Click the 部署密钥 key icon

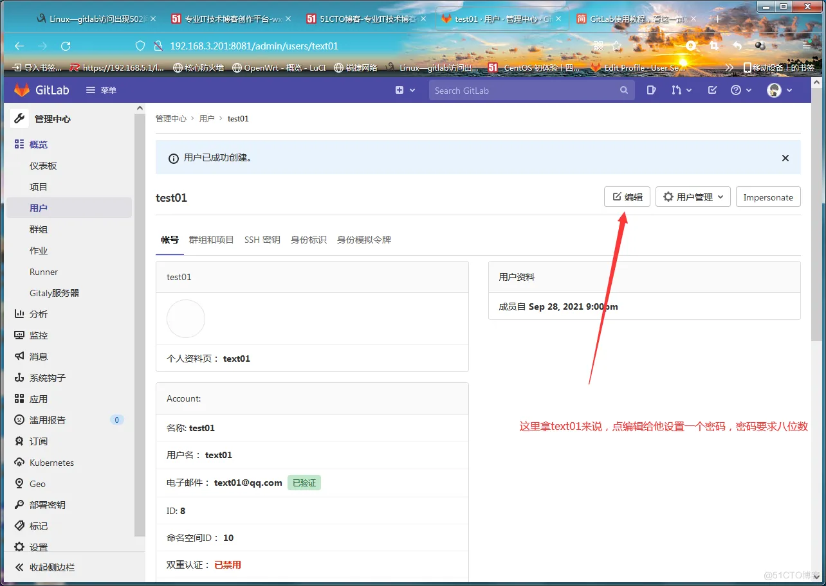point(19,504)
